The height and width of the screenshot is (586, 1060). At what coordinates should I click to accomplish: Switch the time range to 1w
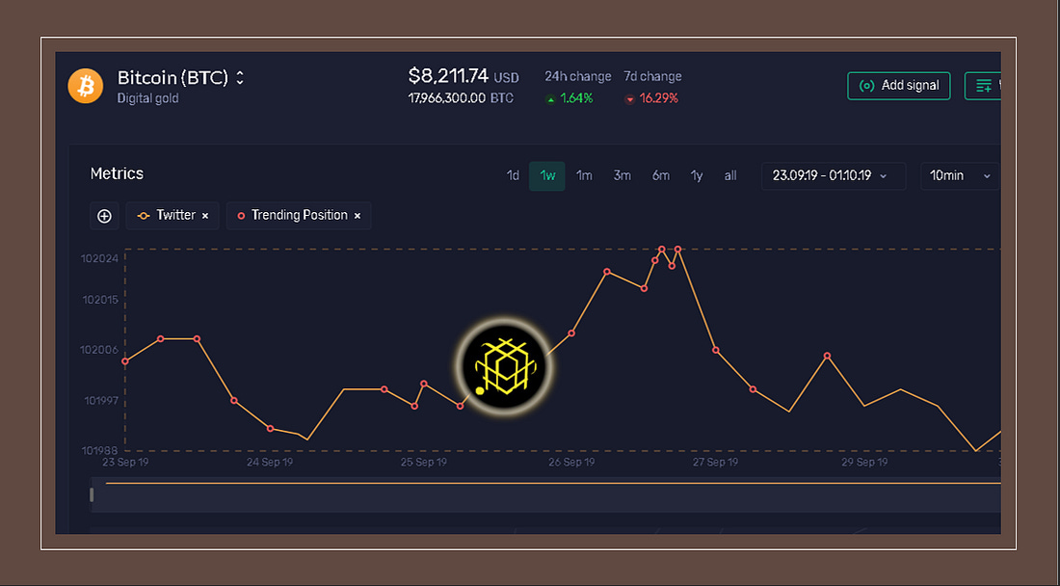point(547,175)
